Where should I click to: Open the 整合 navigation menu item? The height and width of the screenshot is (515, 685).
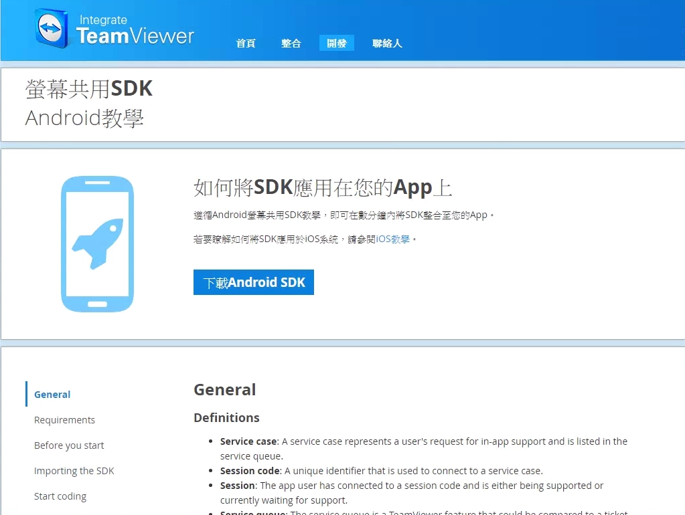(291, 43)
